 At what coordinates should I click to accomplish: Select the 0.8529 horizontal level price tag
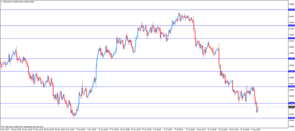pyautogui.click(x=292, y=87)
